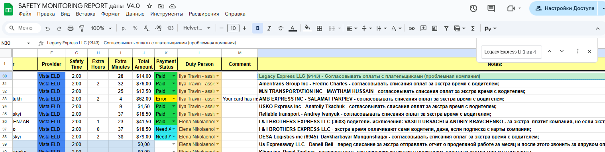Open the Google Sheets home icon
Viewport: 605px width, 152px height.
(x=8, y=10)
